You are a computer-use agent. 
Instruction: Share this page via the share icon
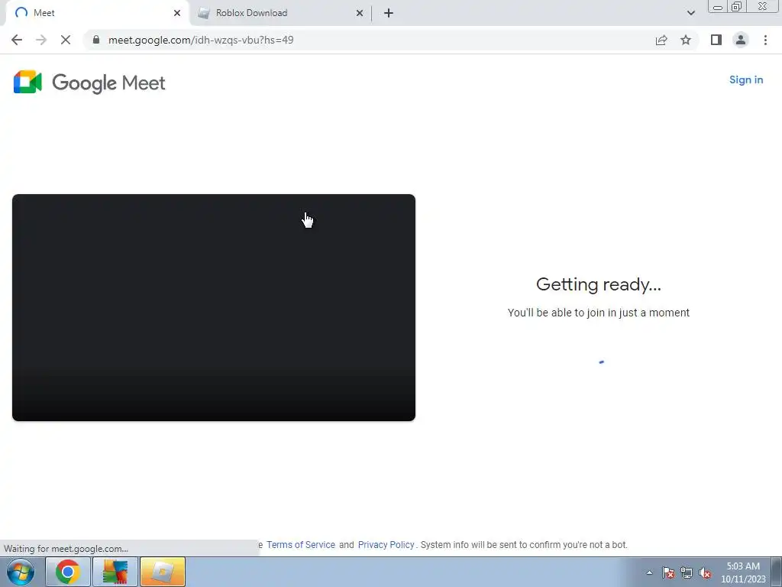(x=661, y=40)
